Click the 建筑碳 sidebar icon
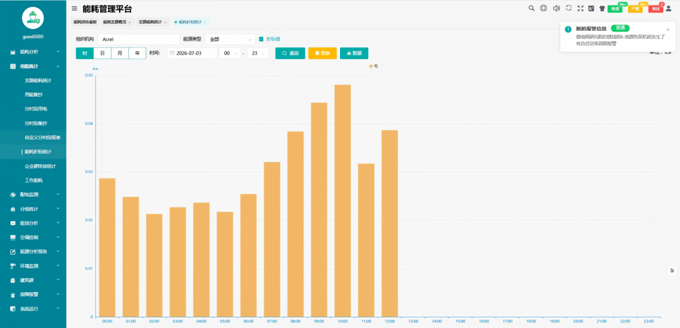 click(x=13, y=280)
